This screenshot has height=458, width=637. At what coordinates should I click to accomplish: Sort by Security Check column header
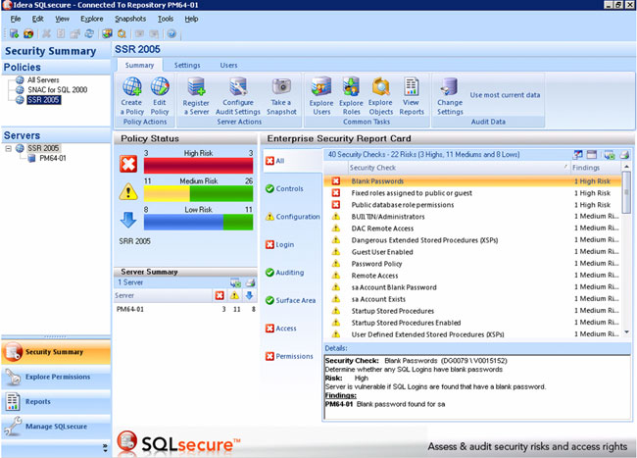click(x=459, y=168)
